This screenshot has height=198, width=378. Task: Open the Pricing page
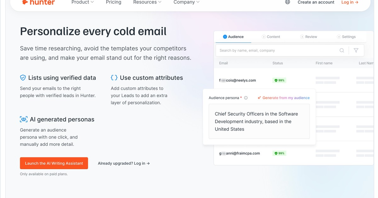tap(113, 2)
